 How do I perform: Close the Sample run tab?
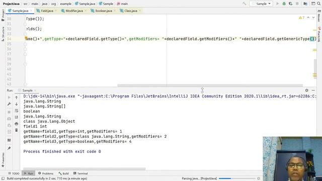pos(35,90)
